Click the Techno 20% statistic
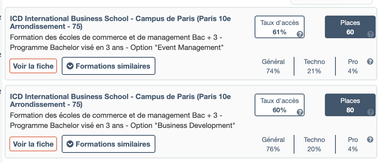The width and height of the screenshot is (378, 163). click(314, 144)
